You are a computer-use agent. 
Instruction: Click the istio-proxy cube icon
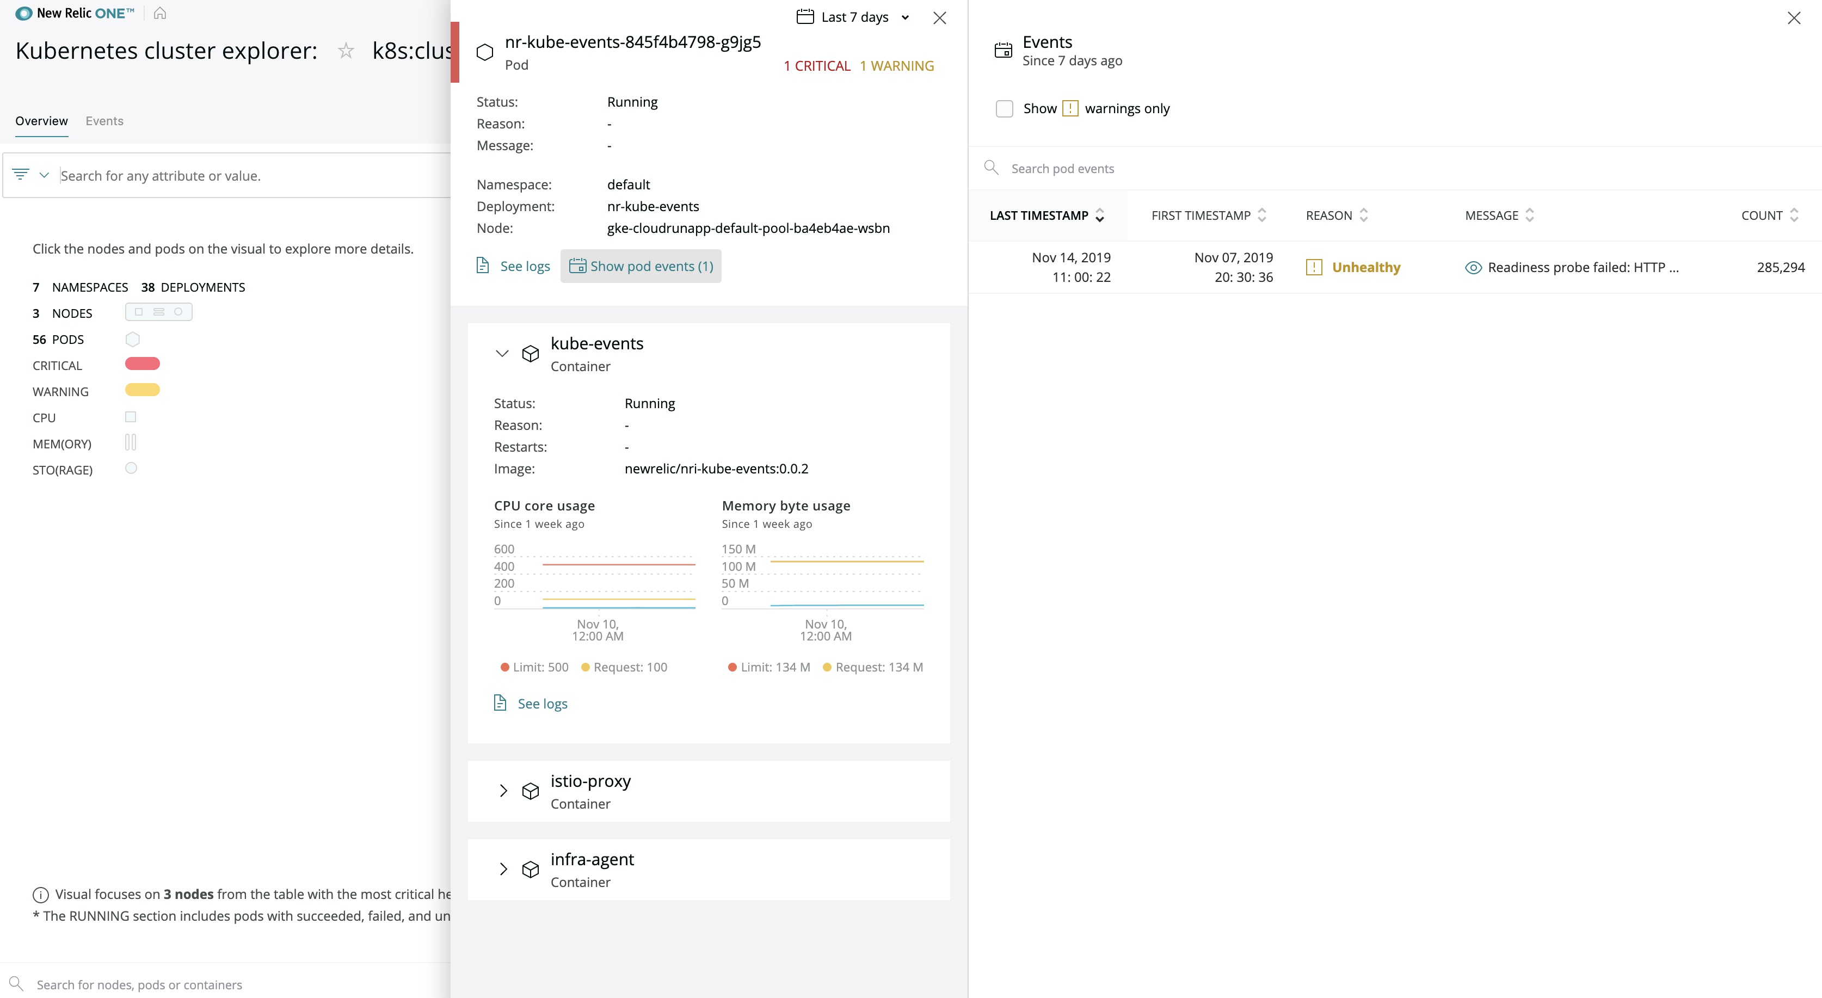tap(531, 791)
